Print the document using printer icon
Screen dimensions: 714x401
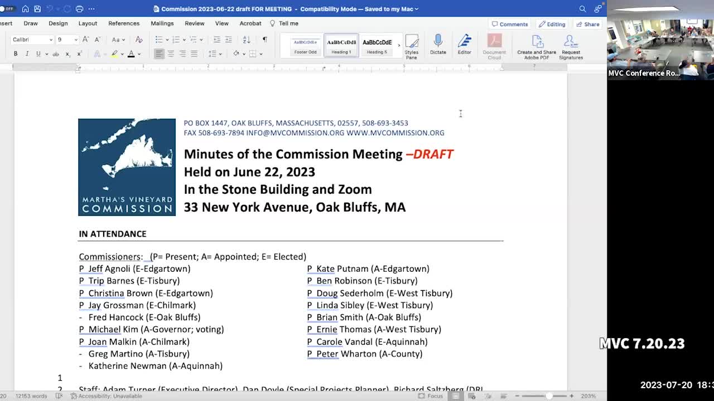pyautogui.click(x=79, y=9)
